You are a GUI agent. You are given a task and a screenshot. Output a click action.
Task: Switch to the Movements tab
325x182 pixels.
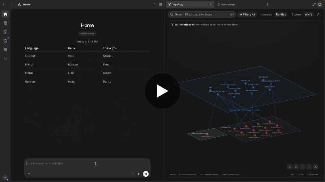coord(226,4)
